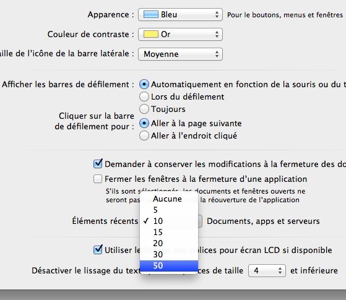
Task: Select Lors du défilement radio button
Action: (144, 96)
